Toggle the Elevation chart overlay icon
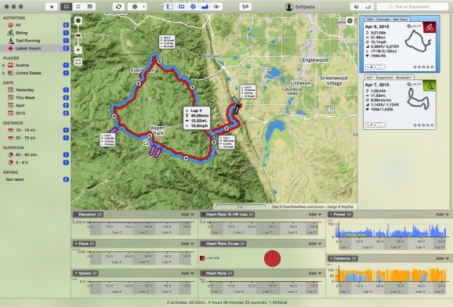This screenshot has height=307, width=453. point(100,215)
